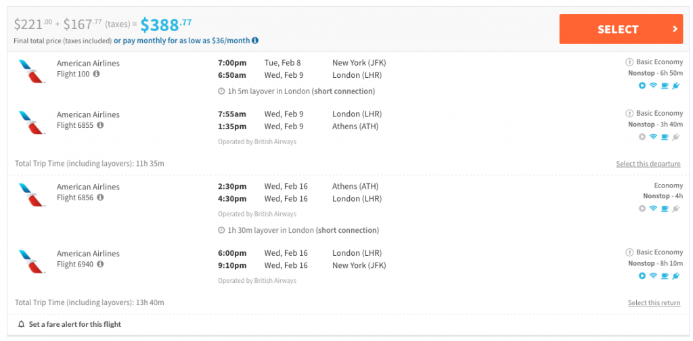The height and width of the screenshot is (341, 693).
Task: Click American Airlines logo for Flight 6855
Action: click(x=31, y=121)
